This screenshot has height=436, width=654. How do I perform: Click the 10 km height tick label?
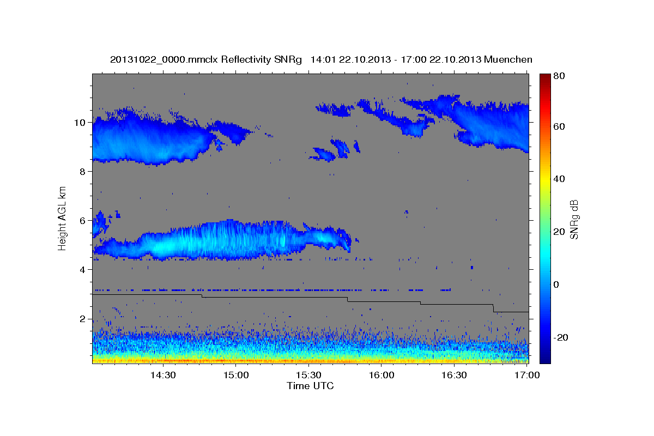[80, 122]
